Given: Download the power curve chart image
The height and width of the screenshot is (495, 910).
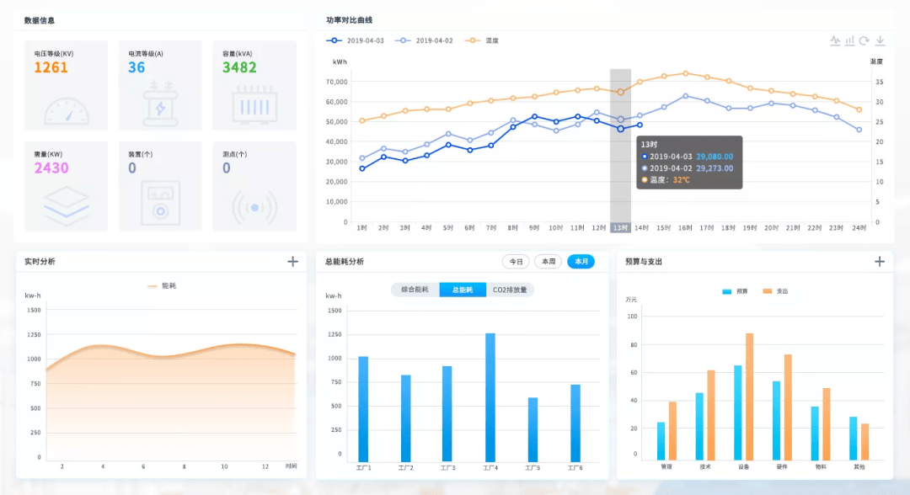Looking at the screenshot, I should click(x=880, y=40).
